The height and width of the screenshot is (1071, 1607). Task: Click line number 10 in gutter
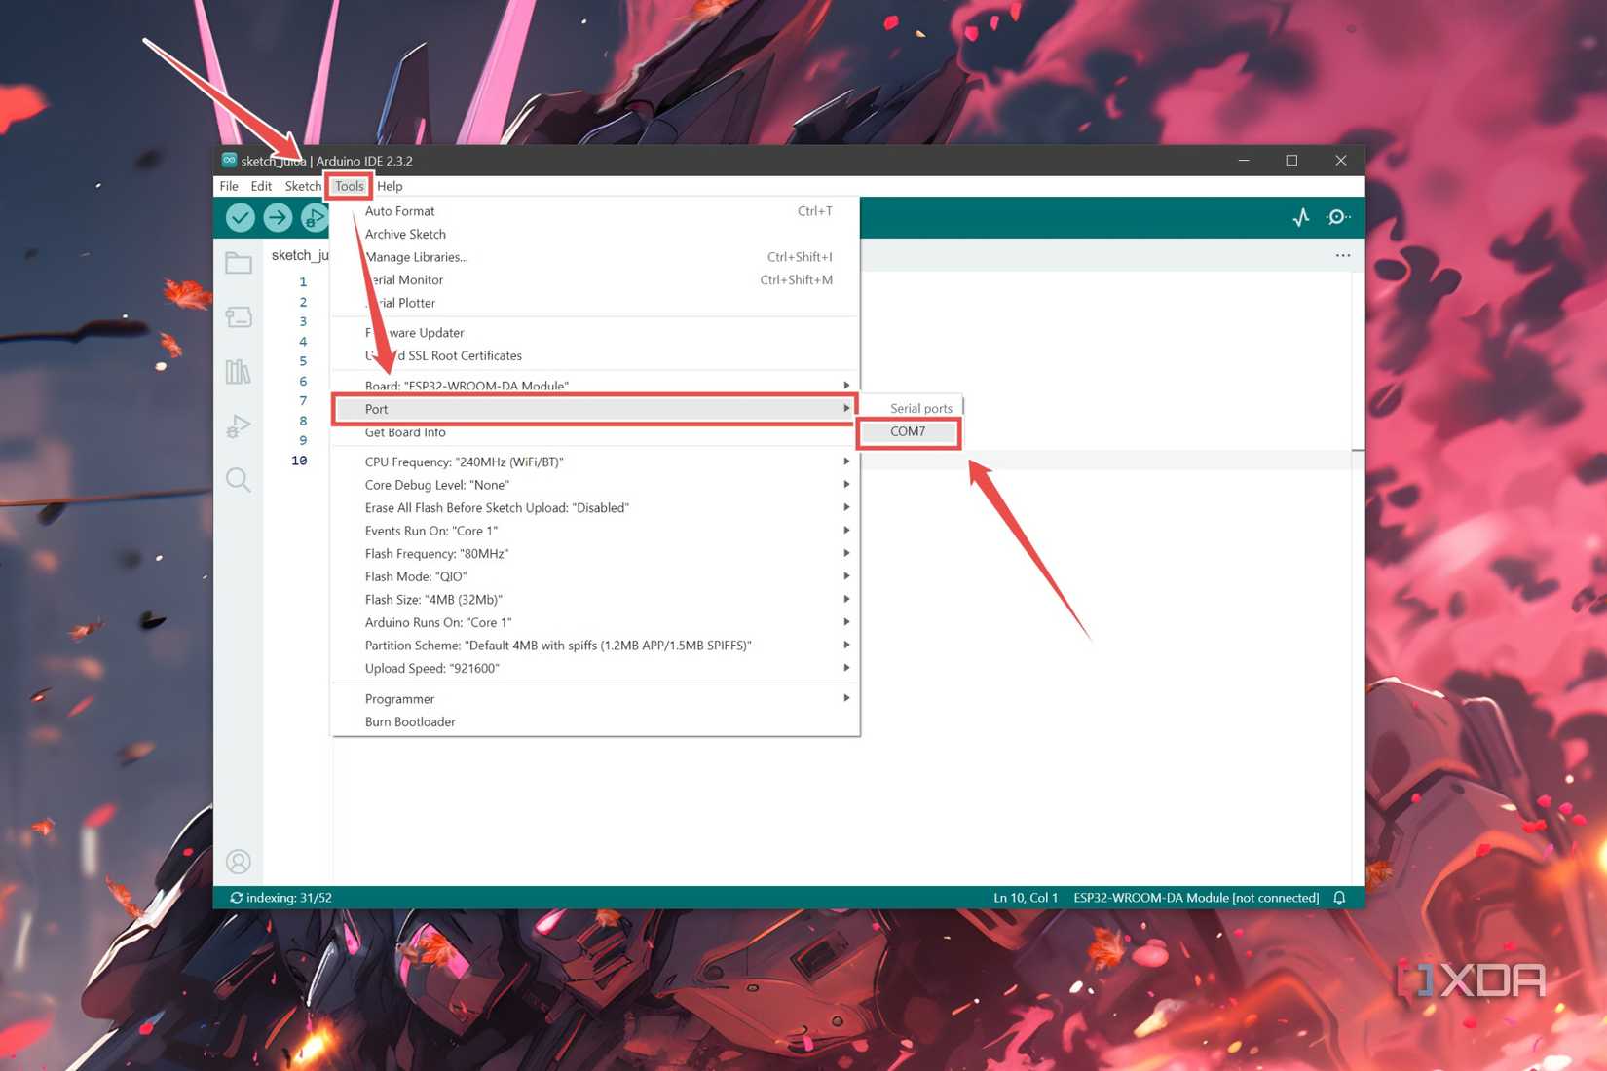tap(299, 461)
